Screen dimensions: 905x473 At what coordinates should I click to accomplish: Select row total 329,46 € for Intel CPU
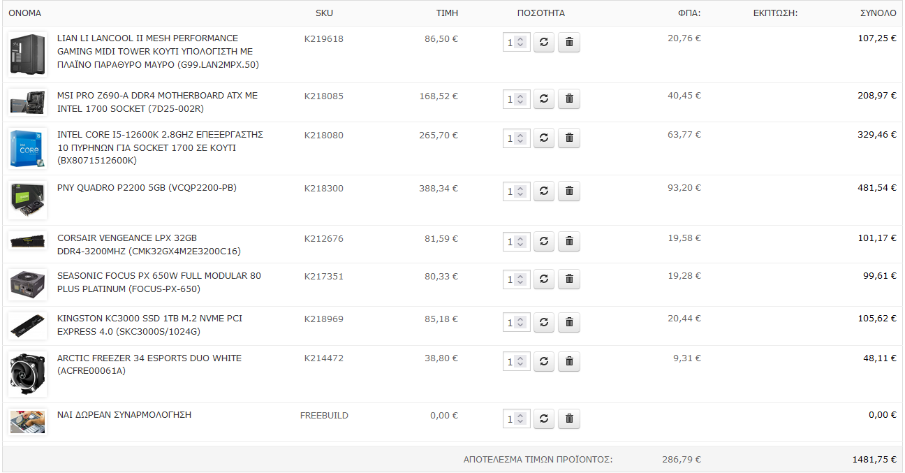point(877,135)
